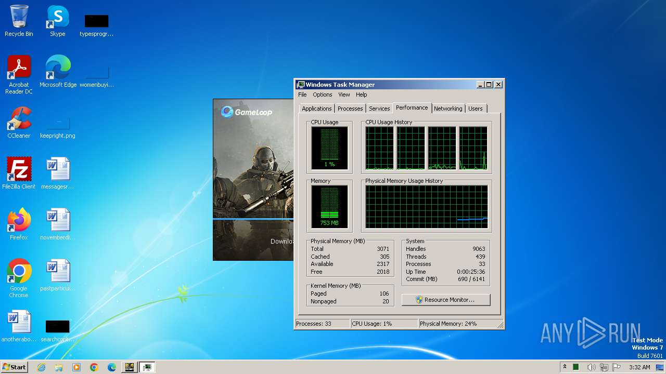This screenshot has height=374, width=666.
Task: Open the Action Center flag icon
Action: pos(616,367)
